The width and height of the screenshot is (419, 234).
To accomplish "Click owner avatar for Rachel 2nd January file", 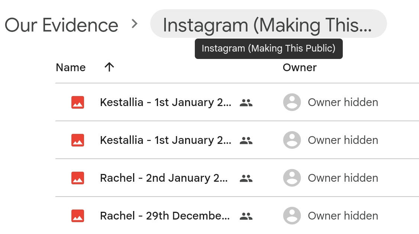I will (x=292, y=178).
